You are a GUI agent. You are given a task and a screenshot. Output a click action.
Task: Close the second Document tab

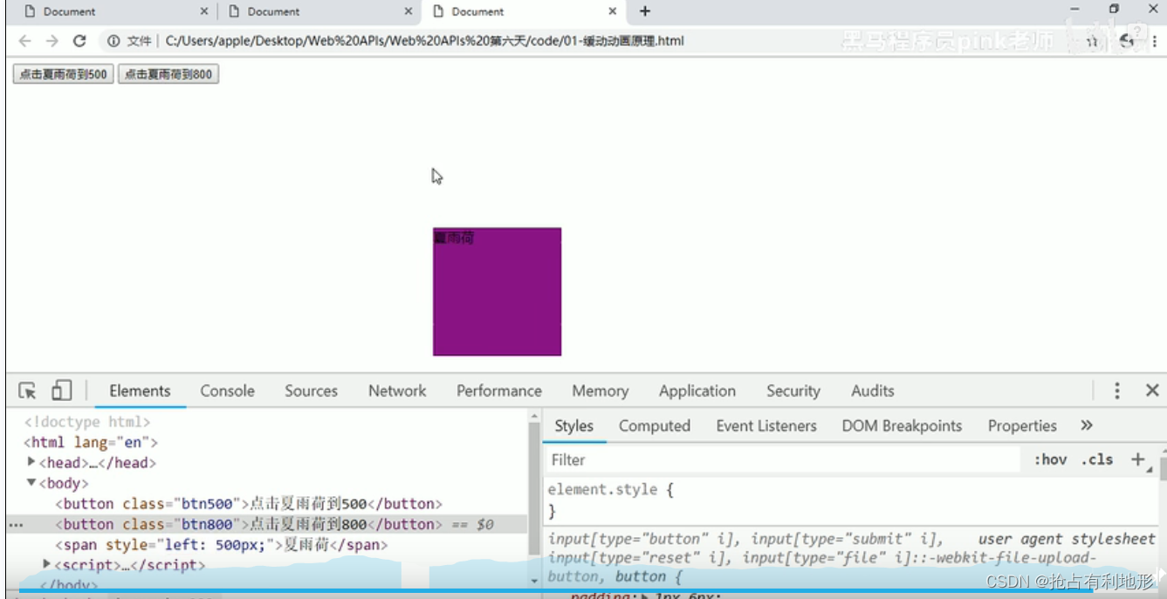[x=408, y=11]
